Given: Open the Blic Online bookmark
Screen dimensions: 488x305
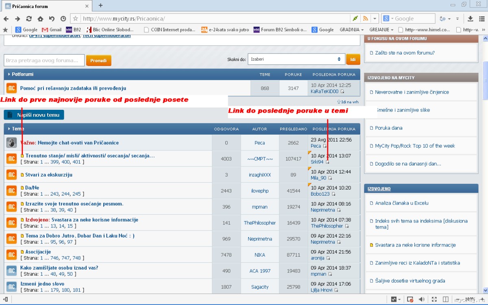Looking at the screenshot, I should [109, 30].
